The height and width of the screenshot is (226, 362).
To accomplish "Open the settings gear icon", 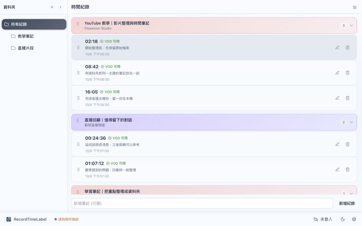I will (354, 219).
